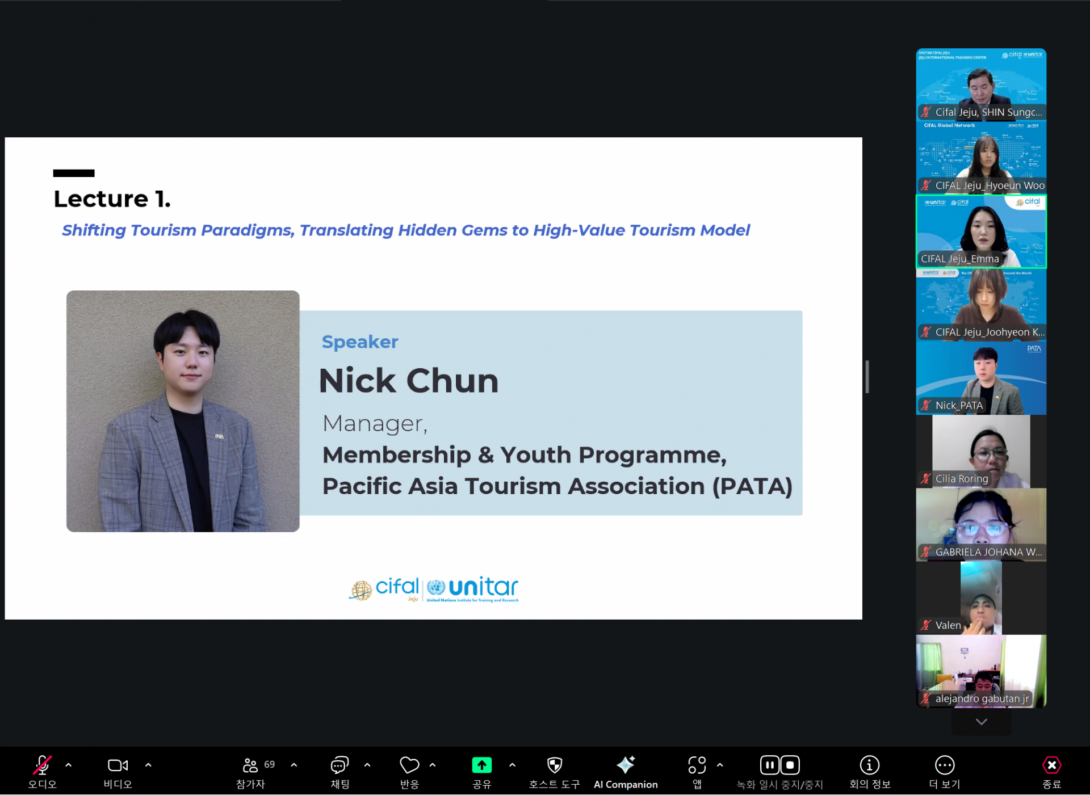Expand apps options caret

click(x=720, y=765)
